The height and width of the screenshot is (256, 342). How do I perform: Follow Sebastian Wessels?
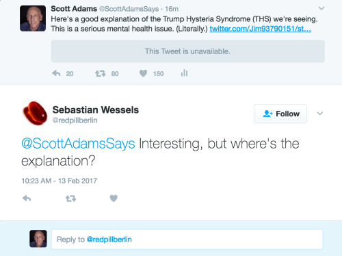pos(280,114)
